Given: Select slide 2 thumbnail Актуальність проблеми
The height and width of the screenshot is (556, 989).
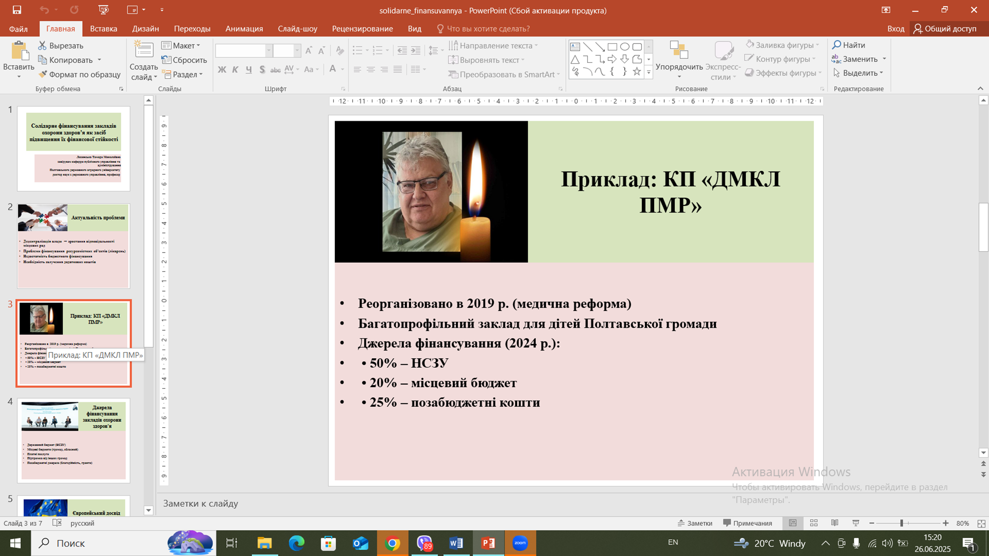Looking at the screenshot, I should (74, 246).
